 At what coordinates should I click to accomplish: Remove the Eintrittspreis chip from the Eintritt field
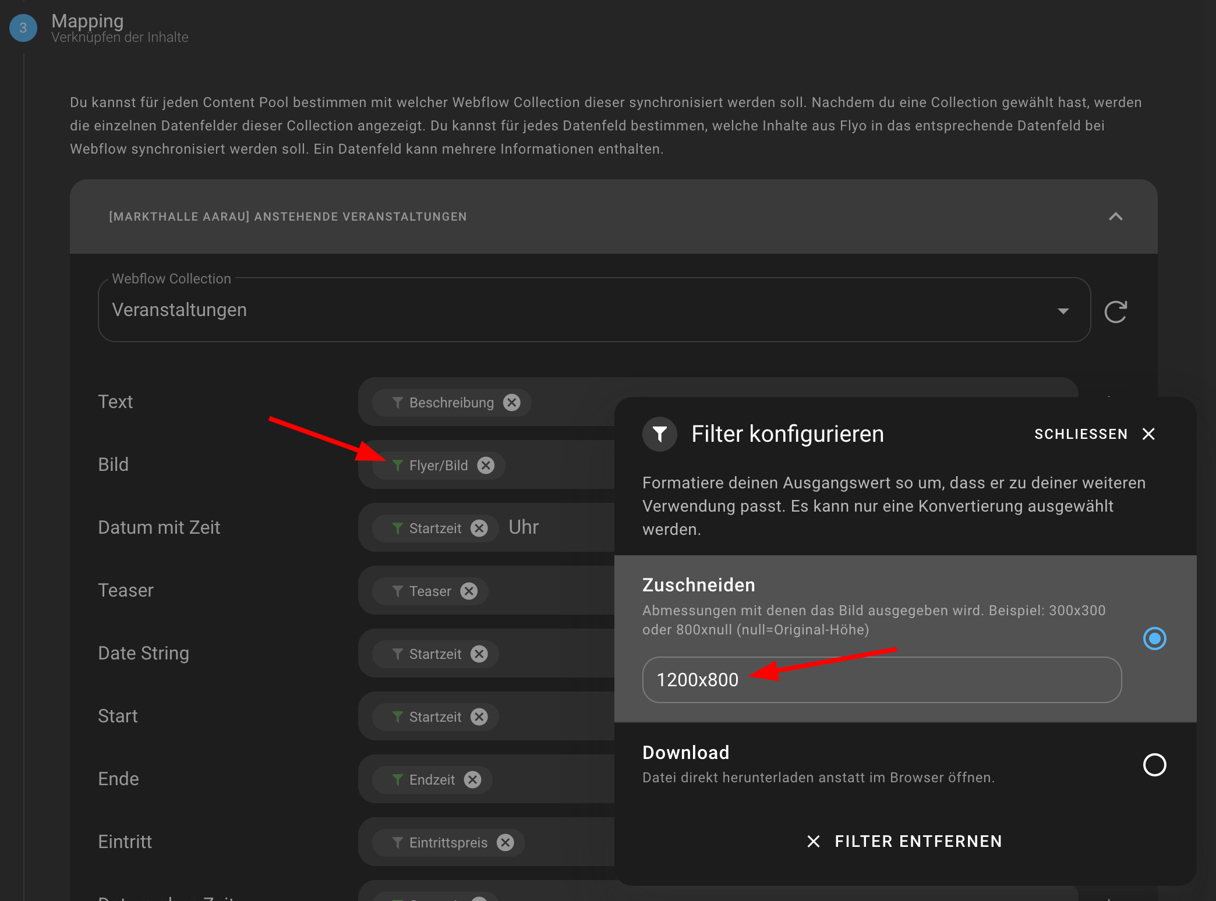point(504,842)
